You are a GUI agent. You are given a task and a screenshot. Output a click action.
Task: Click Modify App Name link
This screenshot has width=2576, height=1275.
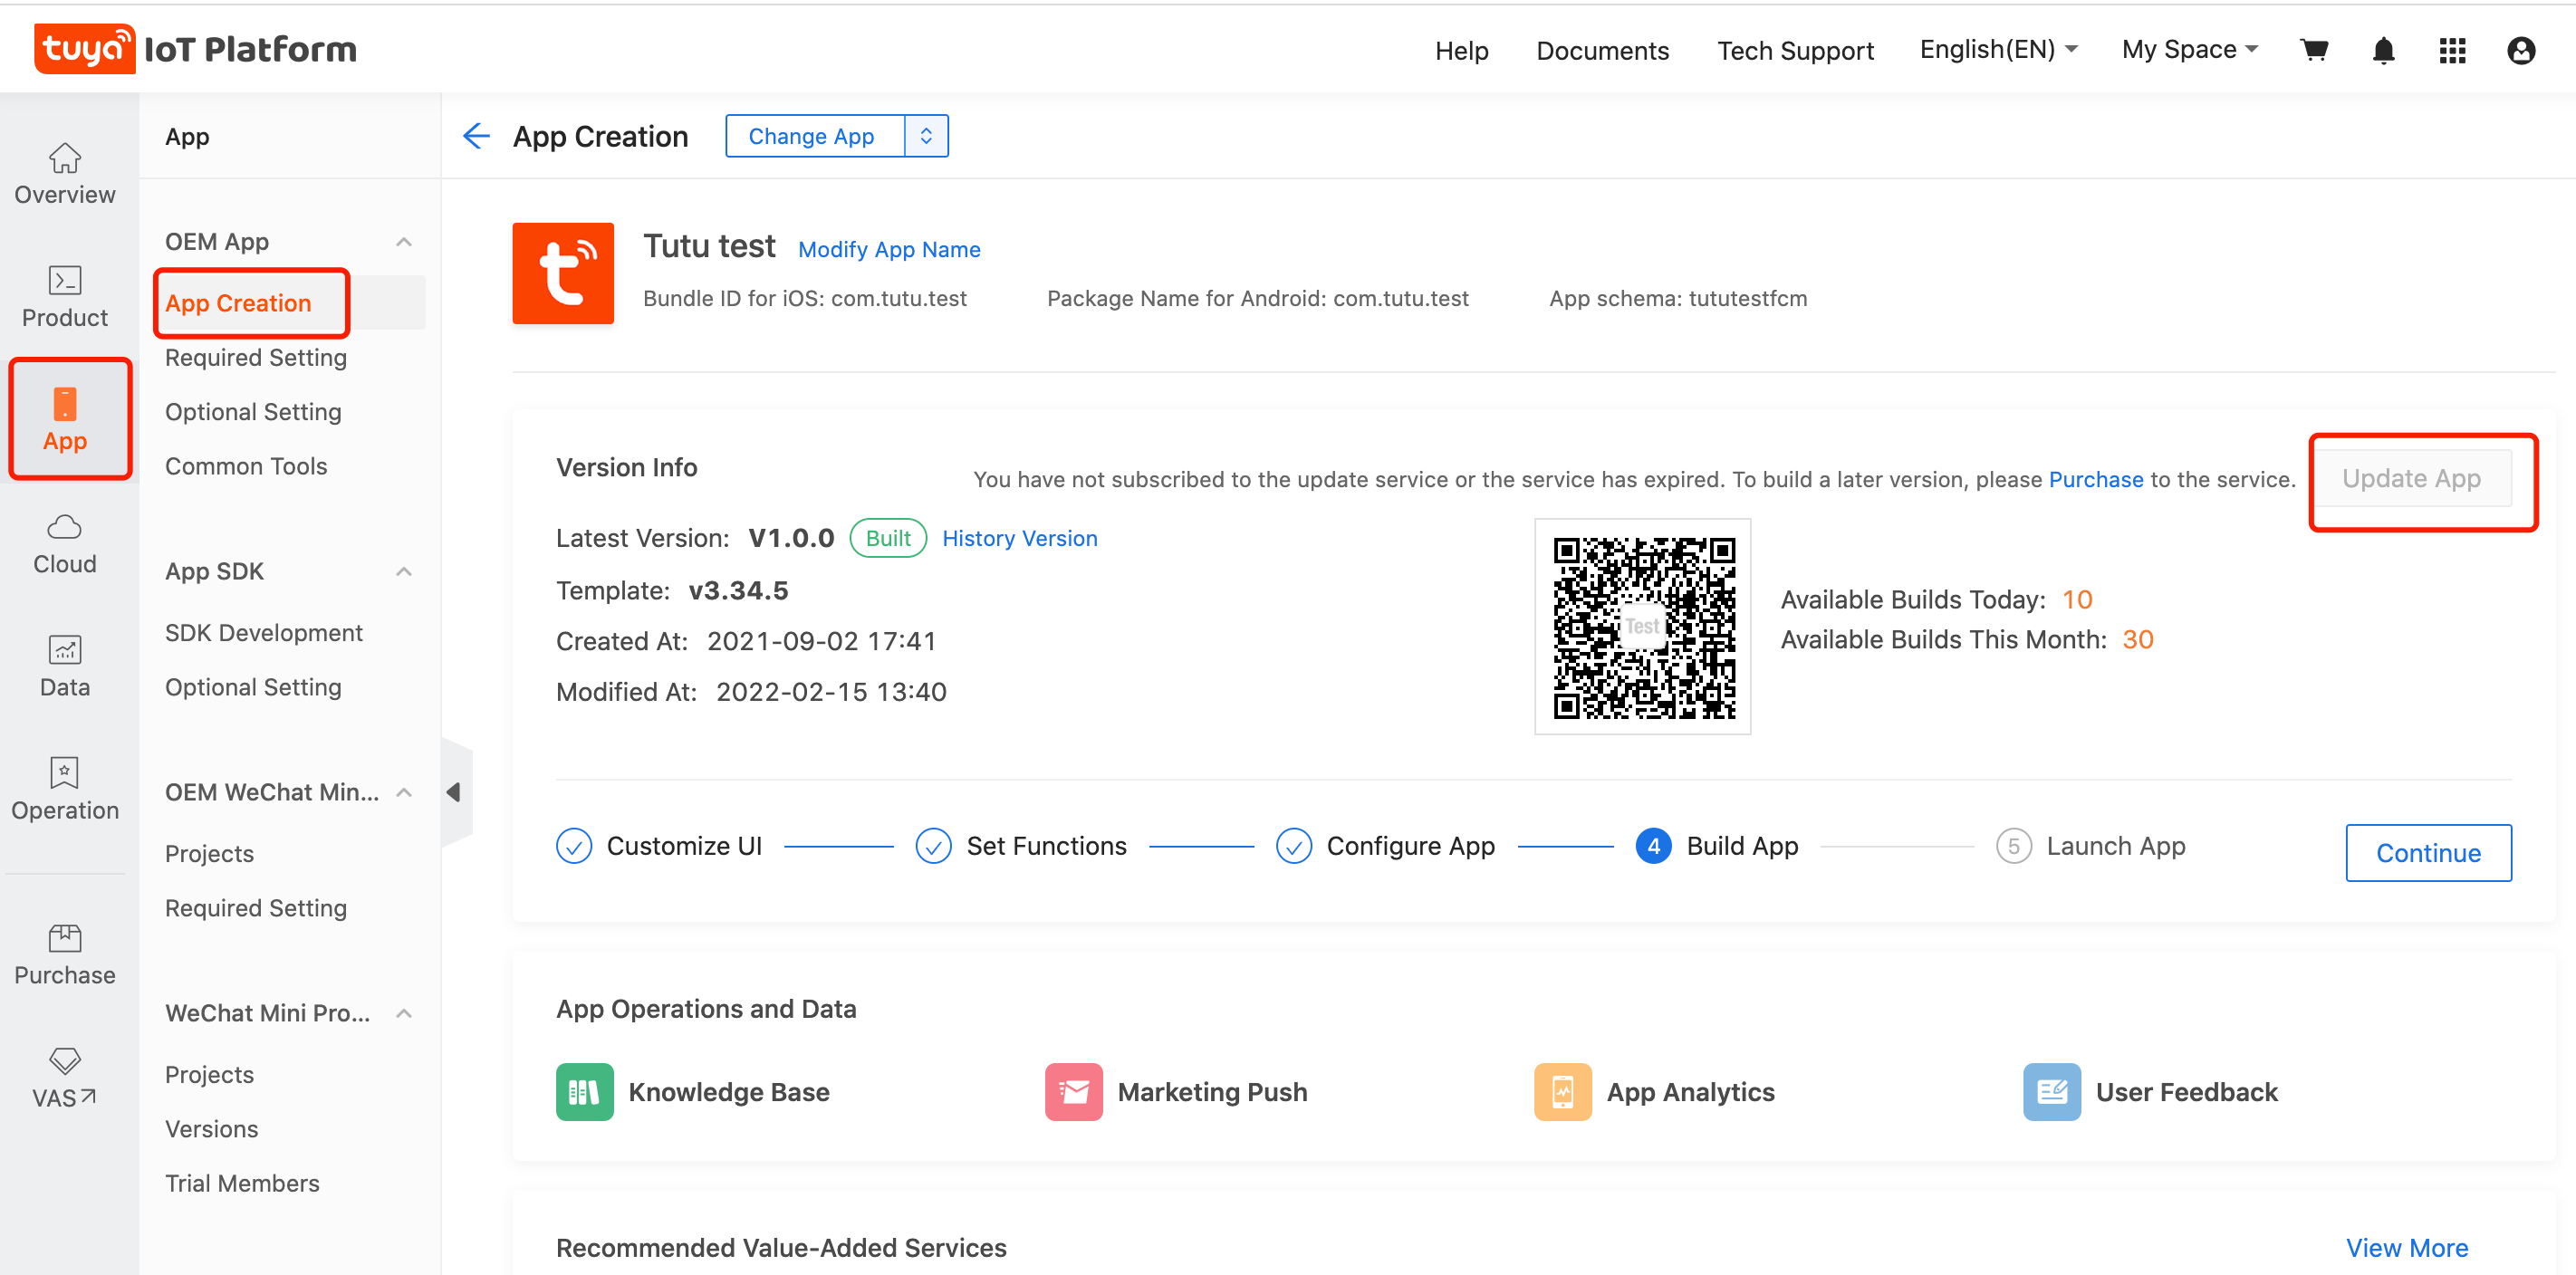tap(889, 250)
